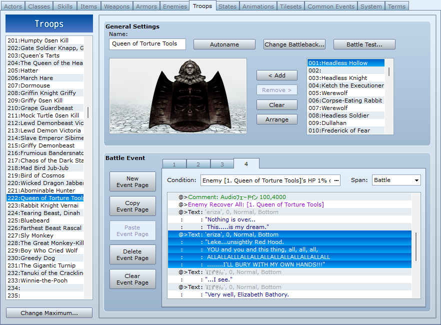The height and width of the screenshot is (325, 441).
Task: Select troop 203:Queen's Tarts
Action: coord(45,55)
